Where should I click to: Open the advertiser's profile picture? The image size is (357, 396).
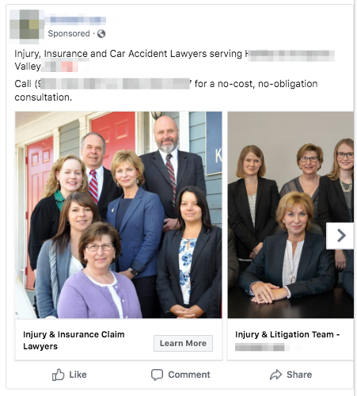point(27,27)
